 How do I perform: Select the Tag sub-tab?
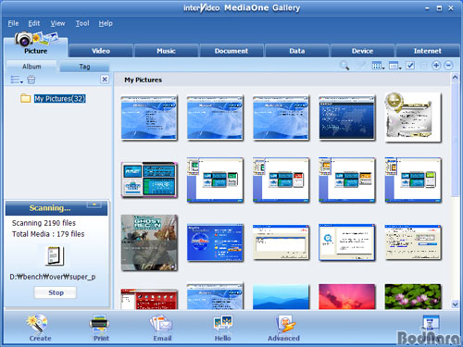click(x=84, y=67)
